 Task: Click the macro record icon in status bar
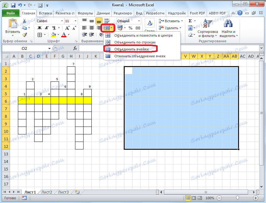24,198
